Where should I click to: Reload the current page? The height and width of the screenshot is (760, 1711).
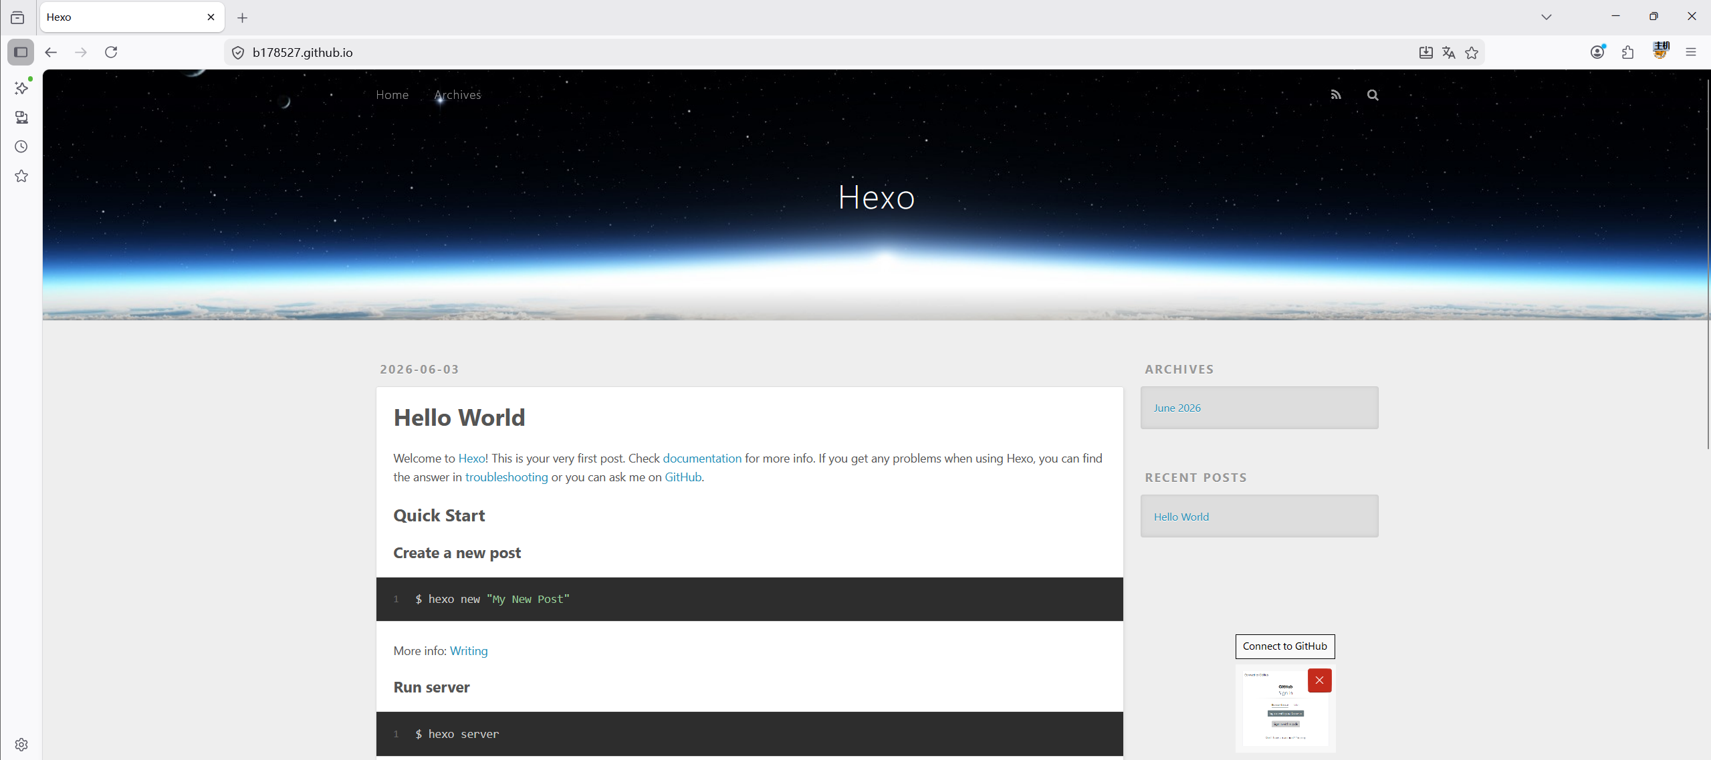tap(111, 52)
